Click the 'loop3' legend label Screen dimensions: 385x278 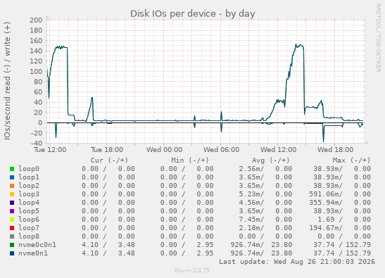tap(29, 194)
